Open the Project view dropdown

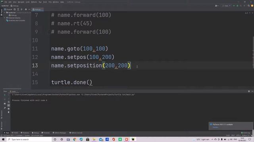point(8,9)
